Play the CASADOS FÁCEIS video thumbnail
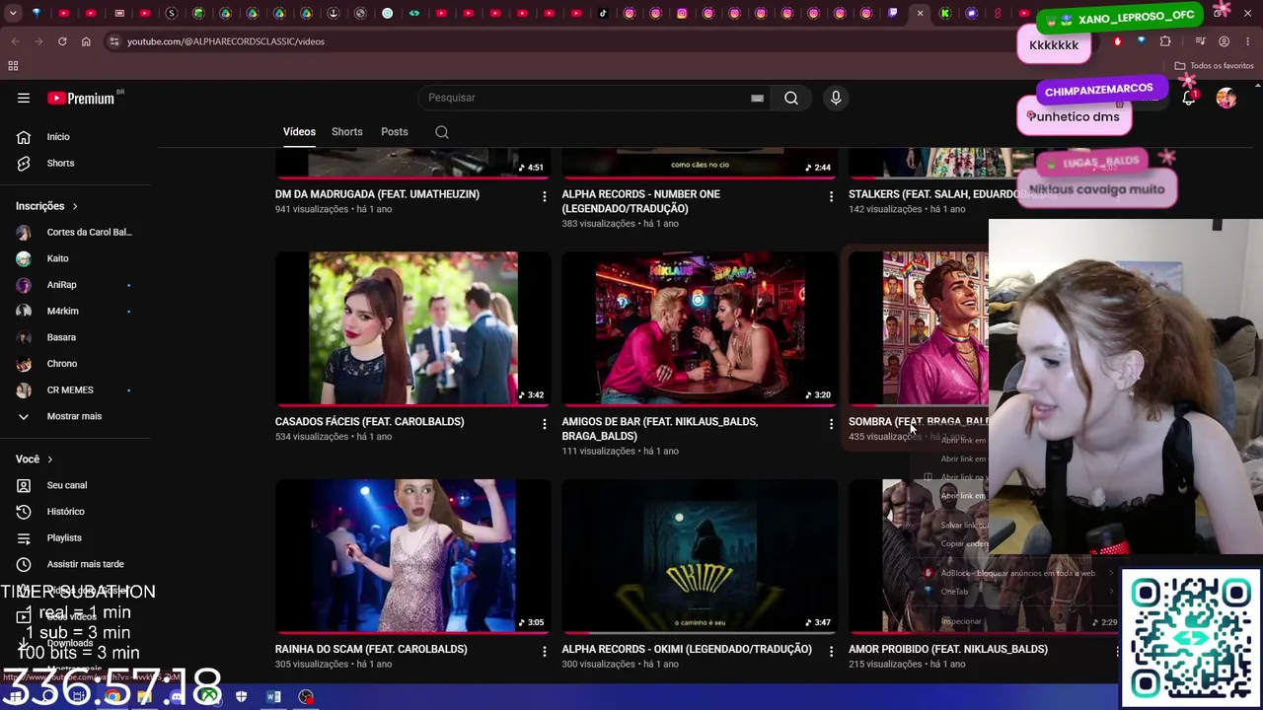 (413, 328)
